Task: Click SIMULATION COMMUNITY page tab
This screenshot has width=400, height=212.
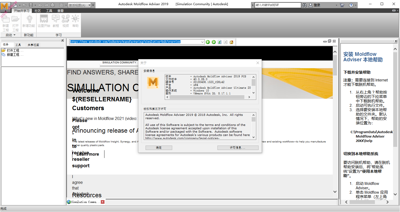Action: click(119, 63)
